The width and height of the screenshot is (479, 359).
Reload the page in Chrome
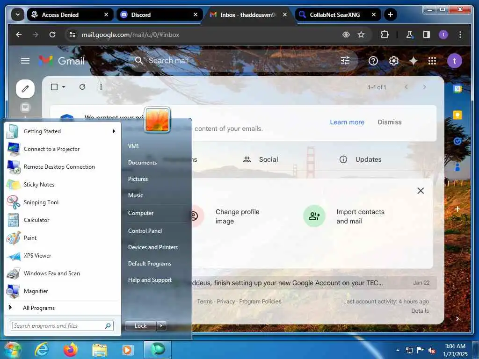pyautogui.click(x=52, y=35)
